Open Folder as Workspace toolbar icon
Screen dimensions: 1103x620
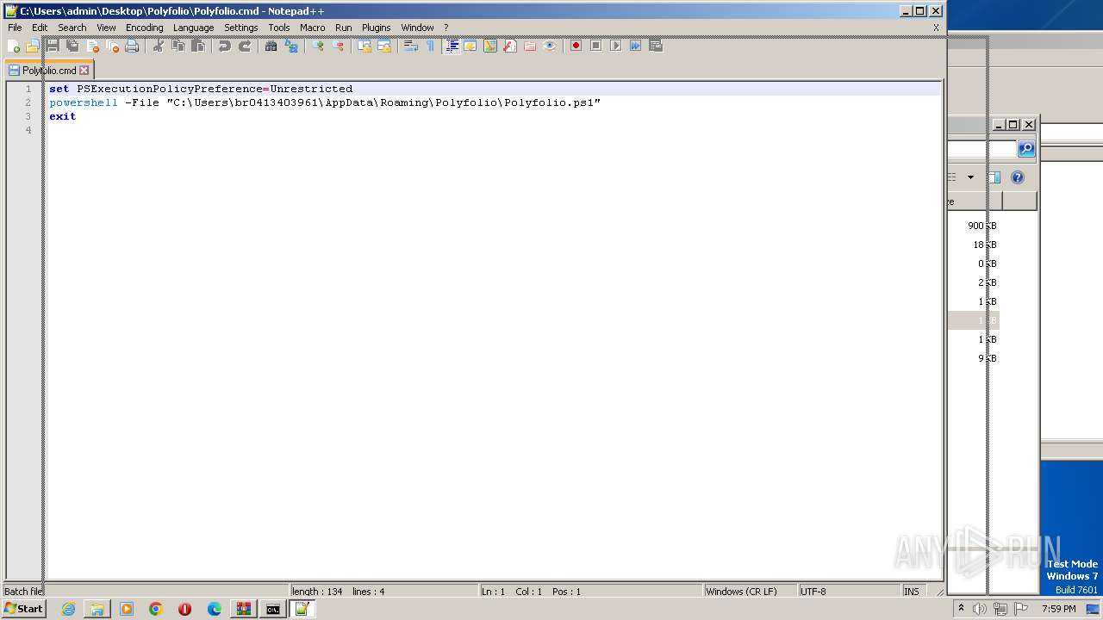coord(529,46)
